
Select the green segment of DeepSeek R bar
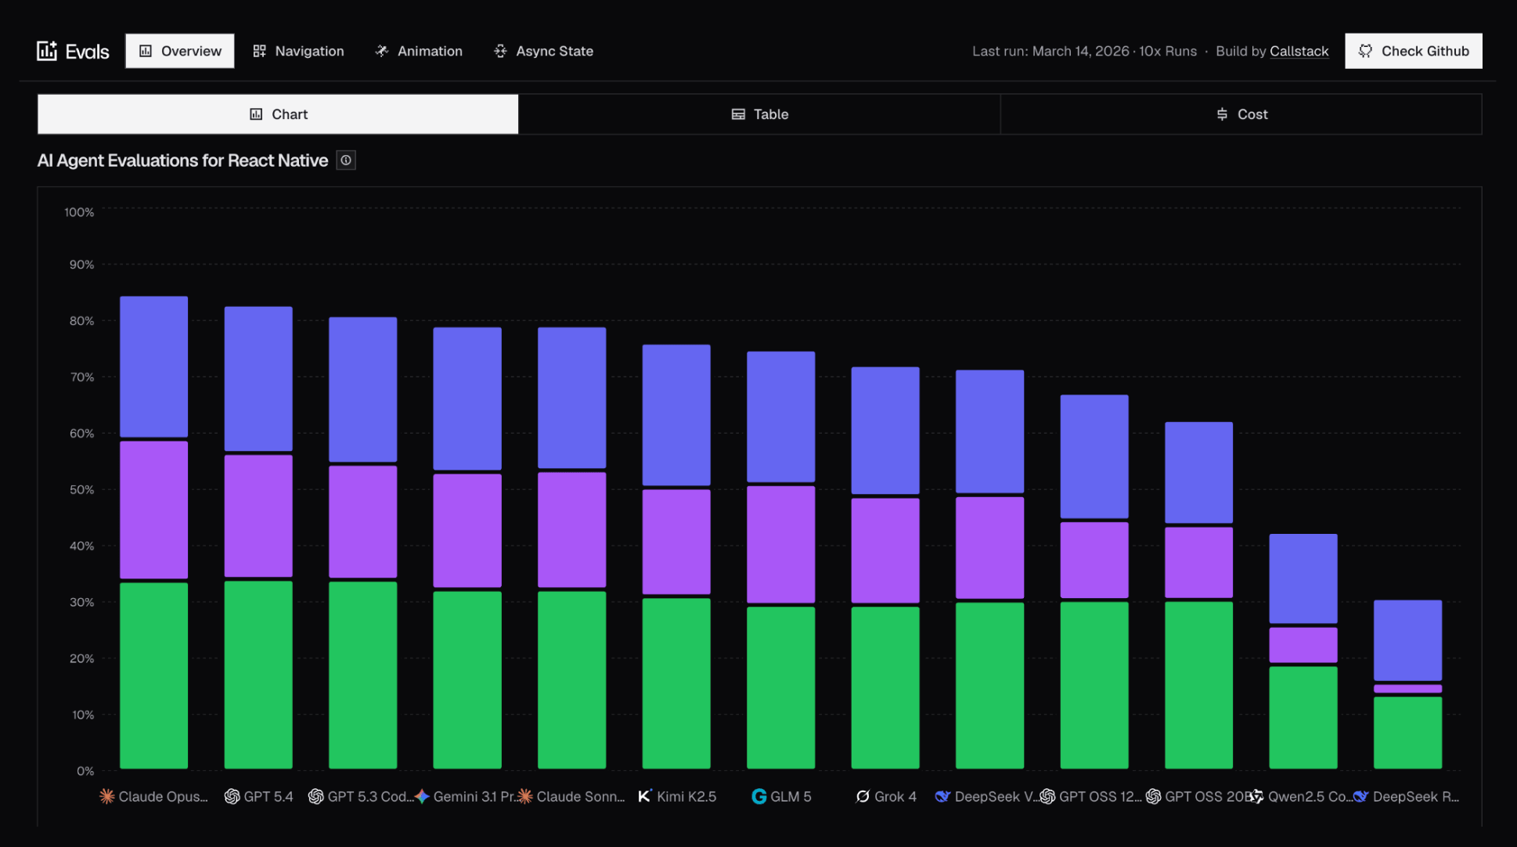(x=1408, y=733)
